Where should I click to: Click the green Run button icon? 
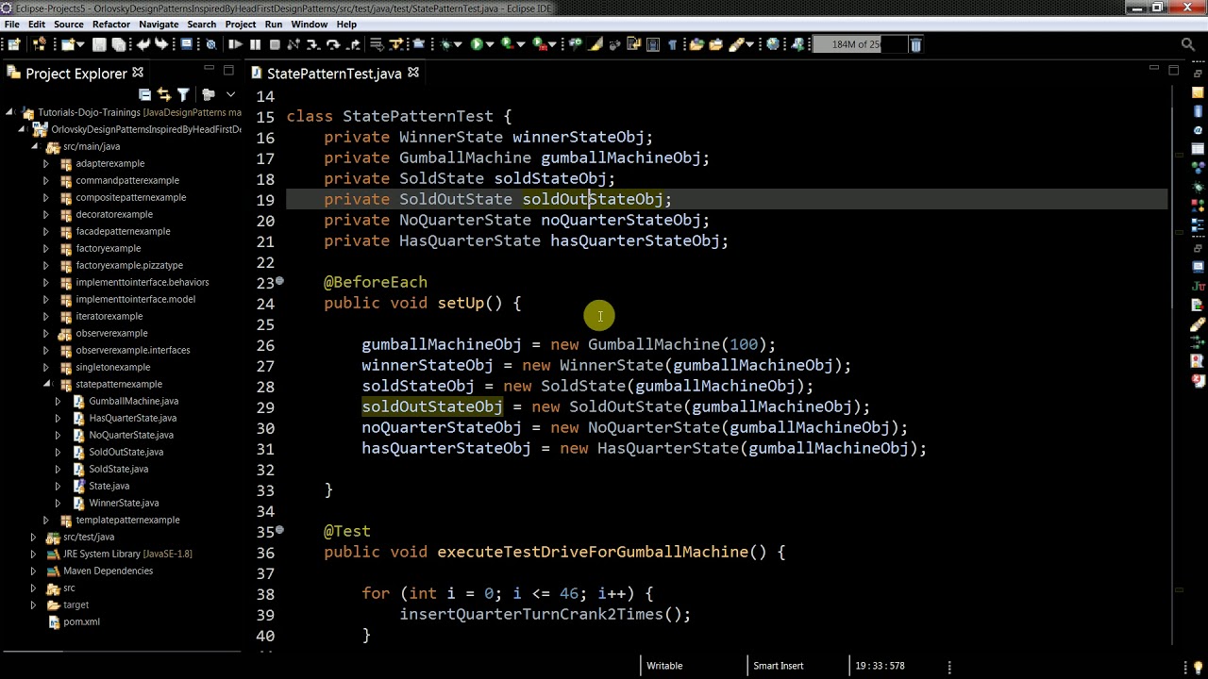(x=477, y=44)
